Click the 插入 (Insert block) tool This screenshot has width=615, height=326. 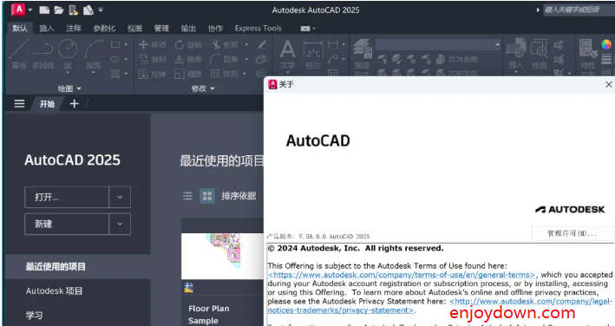tap(516, 54)
